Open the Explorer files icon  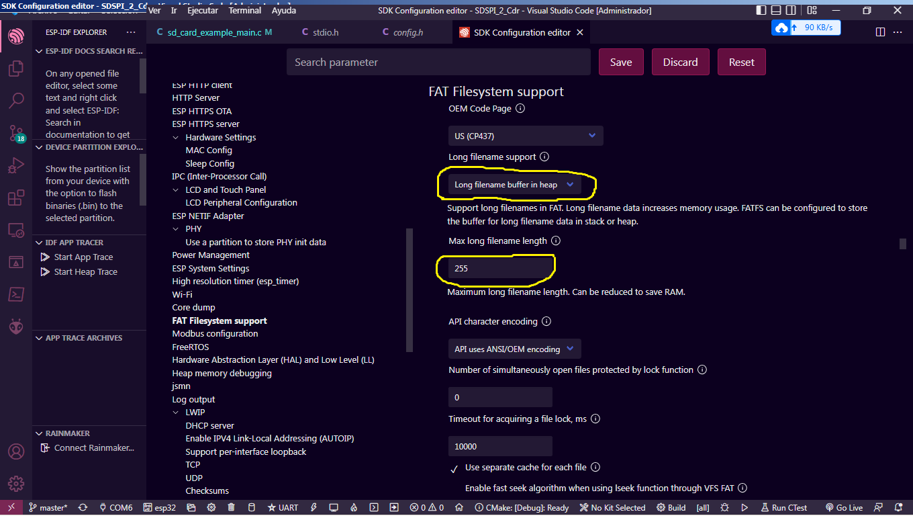16,69
